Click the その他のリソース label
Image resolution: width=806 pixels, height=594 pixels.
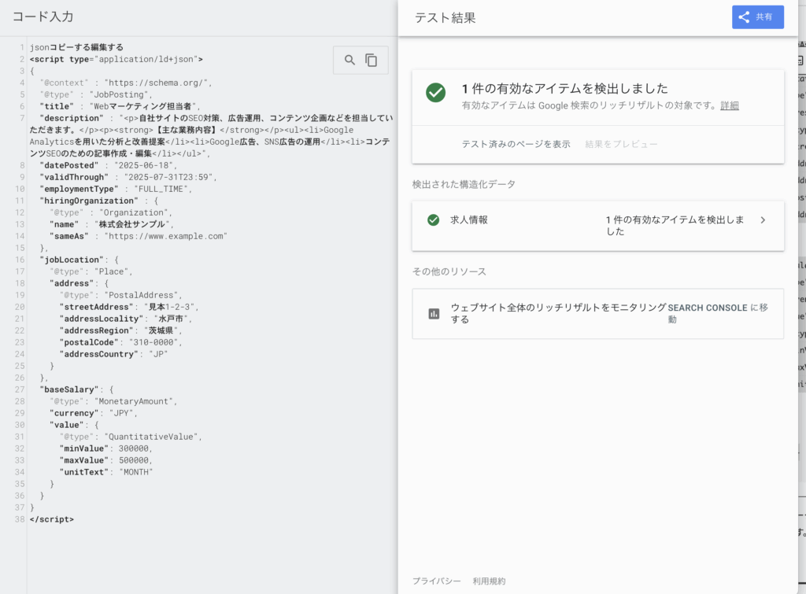449,271
